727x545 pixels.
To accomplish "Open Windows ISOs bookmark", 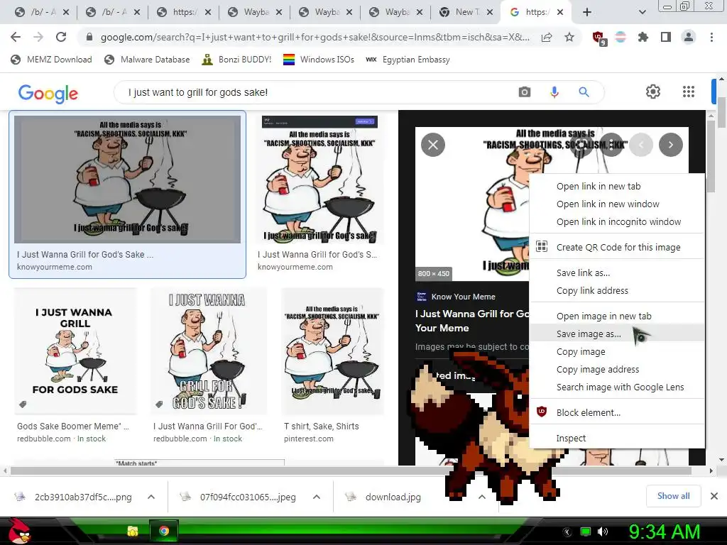I will coord(319,60).
